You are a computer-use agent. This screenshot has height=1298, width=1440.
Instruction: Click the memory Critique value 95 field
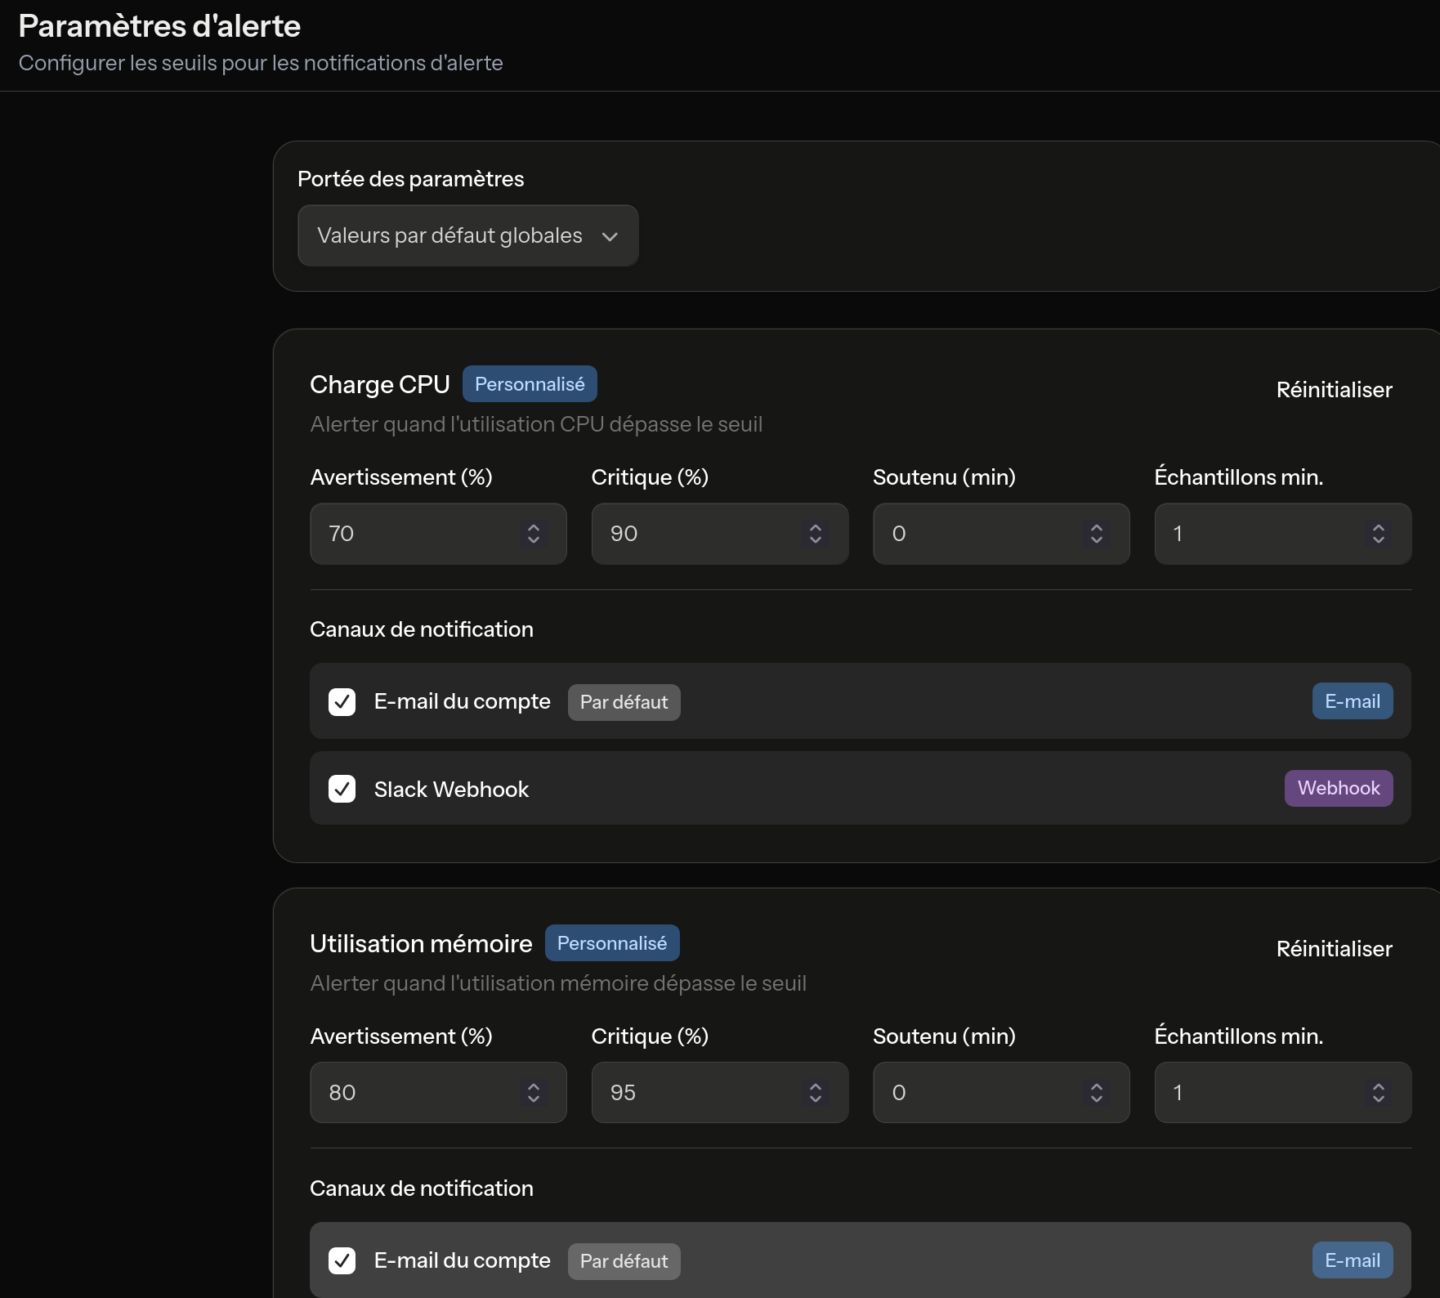(x=691, y=1093)
